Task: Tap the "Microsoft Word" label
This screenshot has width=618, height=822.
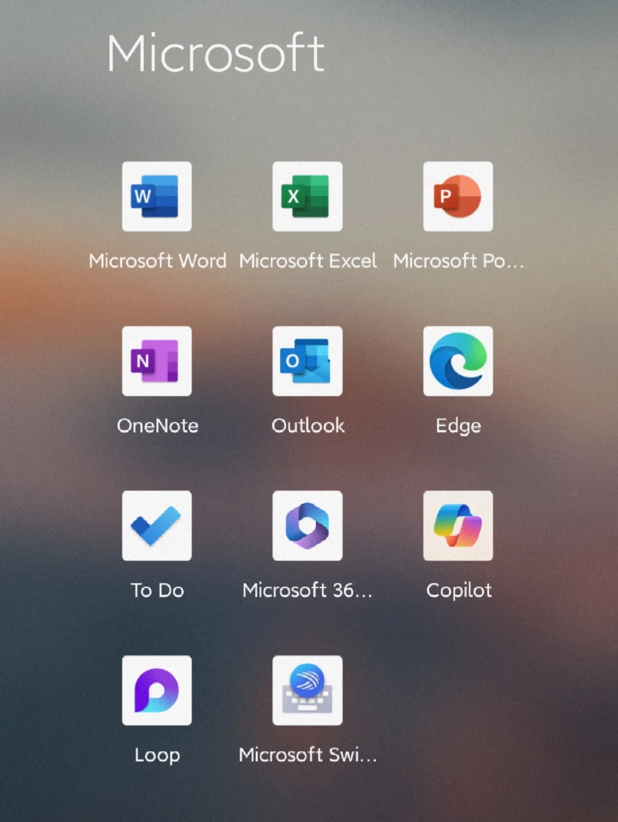Action: pyautogui.click(x=157, y=261)
